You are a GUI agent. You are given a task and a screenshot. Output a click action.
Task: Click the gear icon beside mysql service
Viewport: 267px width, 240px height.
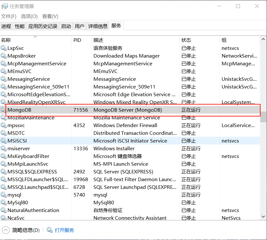point(4,195)
